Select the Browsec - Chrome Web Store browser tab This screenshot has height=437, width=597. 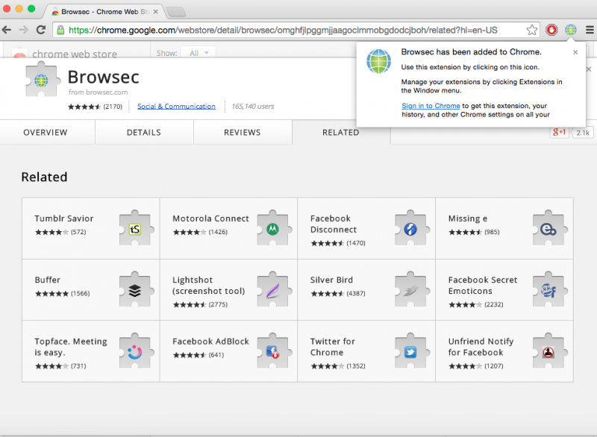pos(104,12)
